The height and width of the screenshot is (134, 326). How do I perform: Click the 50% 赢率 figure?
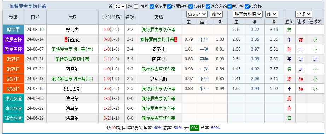pos(178,128)
